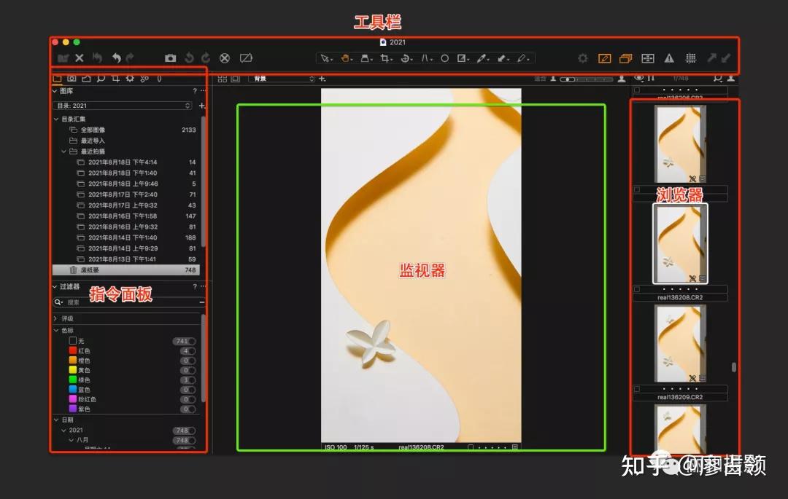The image size is (788, 499).
Task: Toggle the 红色 color label filter
Action: click(72, 350)
